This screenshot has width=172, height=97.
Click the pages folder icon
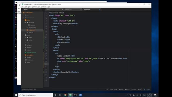tap(27, 37)
